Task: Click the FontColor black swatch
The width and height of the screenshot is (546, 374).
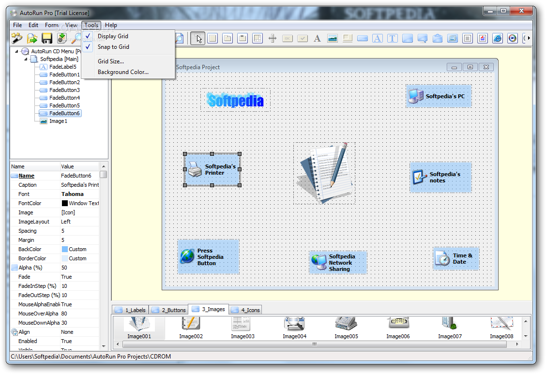Action: (x=64, y=203)
